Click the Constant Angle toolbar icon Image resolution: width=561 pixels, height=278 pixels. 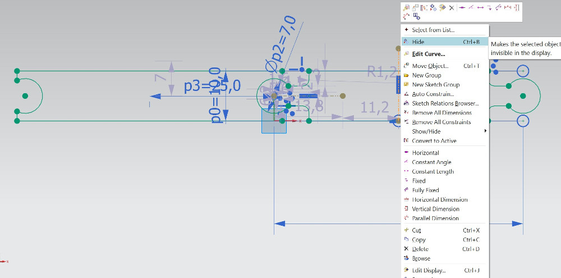coord(471,7)
